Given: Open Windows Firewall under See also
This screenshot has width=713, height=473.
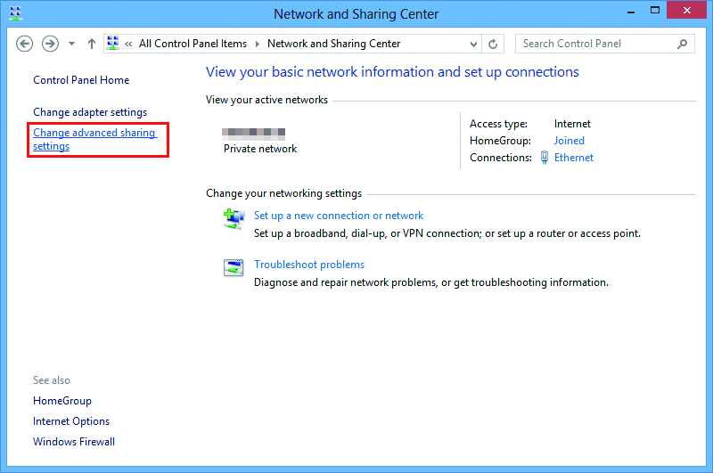Looking at the screenshot, I should point(74,442).
